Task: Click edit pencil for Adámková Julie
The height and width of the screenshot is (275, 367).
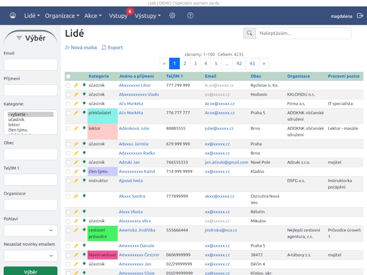Action: [76, 128]
